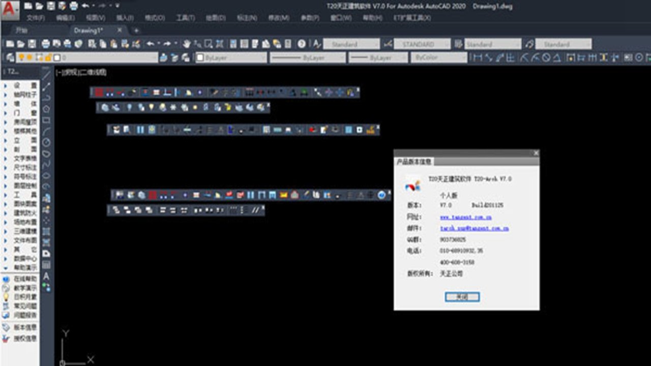Switch to the Drawing1* tab
Screen dimensions: 651x366
89,30
